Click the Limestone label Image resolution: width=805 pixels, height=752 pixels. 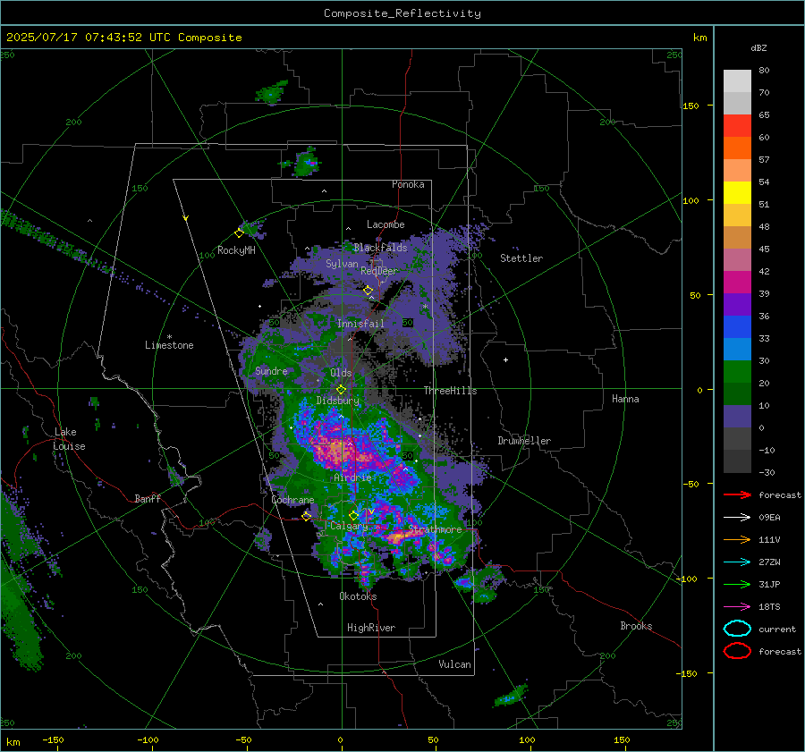[x=169, y=345]
